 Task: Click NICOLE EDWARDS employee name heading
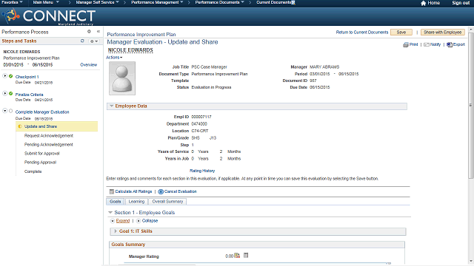pos(130,50)
